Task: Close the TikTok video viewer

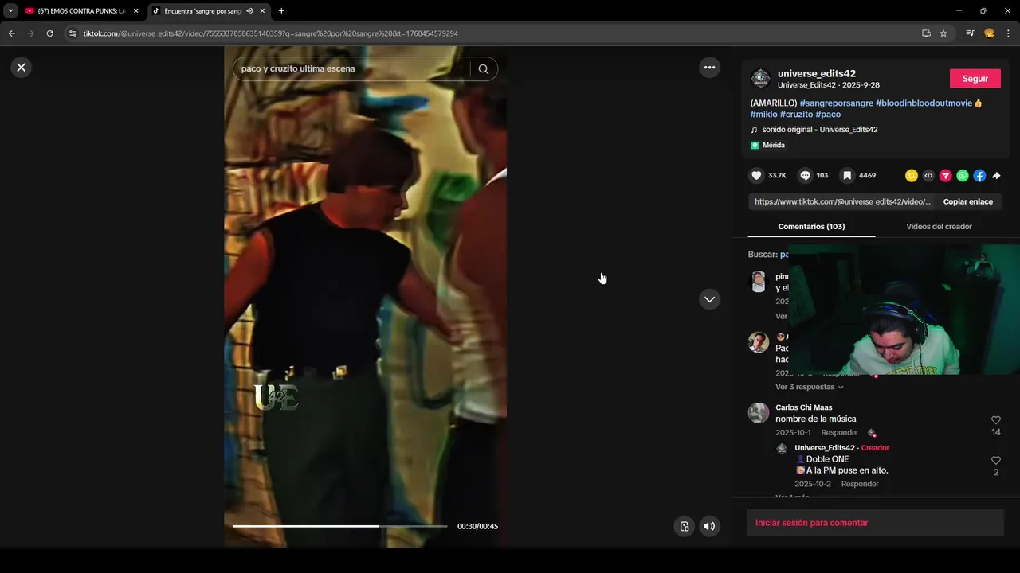Action: pos(22,68)
